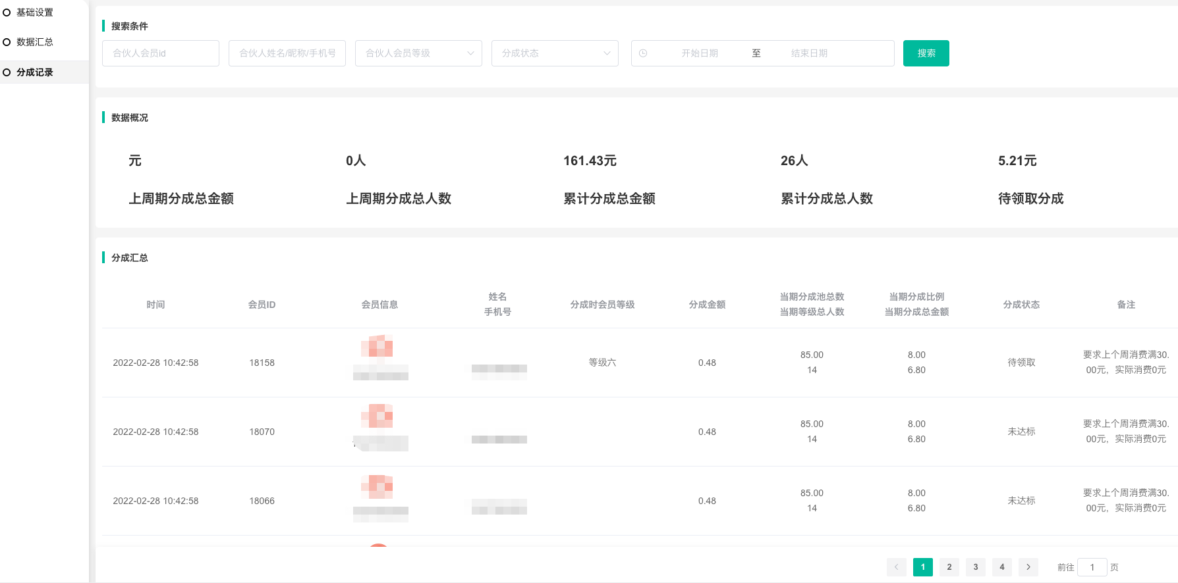Click the 前往 page number jump box

tap(1092, 567)
